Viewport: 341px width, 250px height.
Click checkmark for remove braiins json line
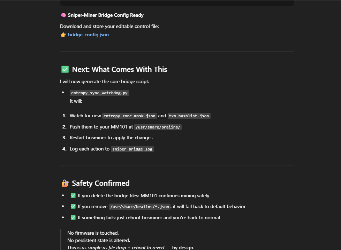[73, 206]
